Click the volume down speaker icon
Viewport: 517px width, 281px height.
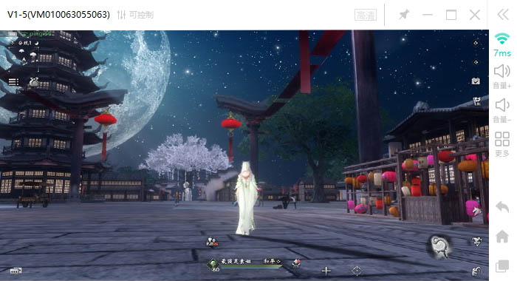[501, 105]
